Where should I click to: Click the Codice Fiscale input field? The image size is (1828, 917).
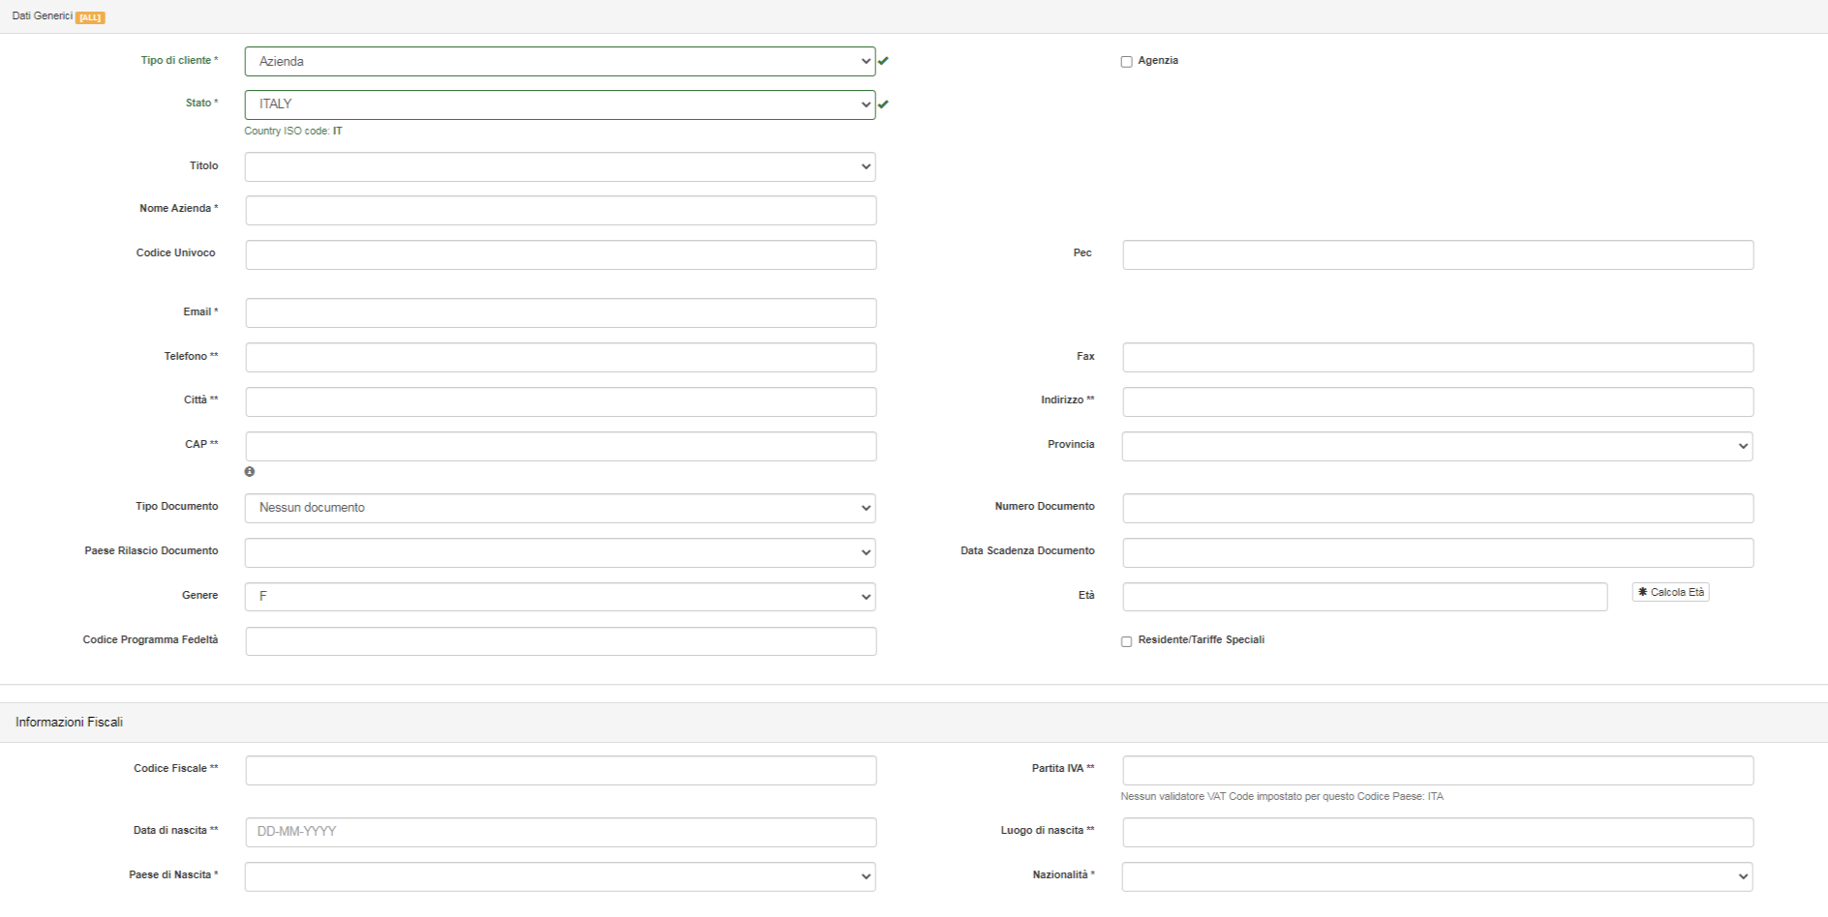[x=561, y=770]
